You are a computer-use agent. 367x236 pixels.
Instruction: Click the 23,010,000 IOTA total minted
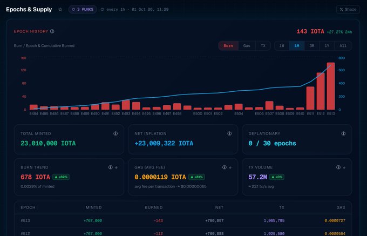(x=48, y=143)
